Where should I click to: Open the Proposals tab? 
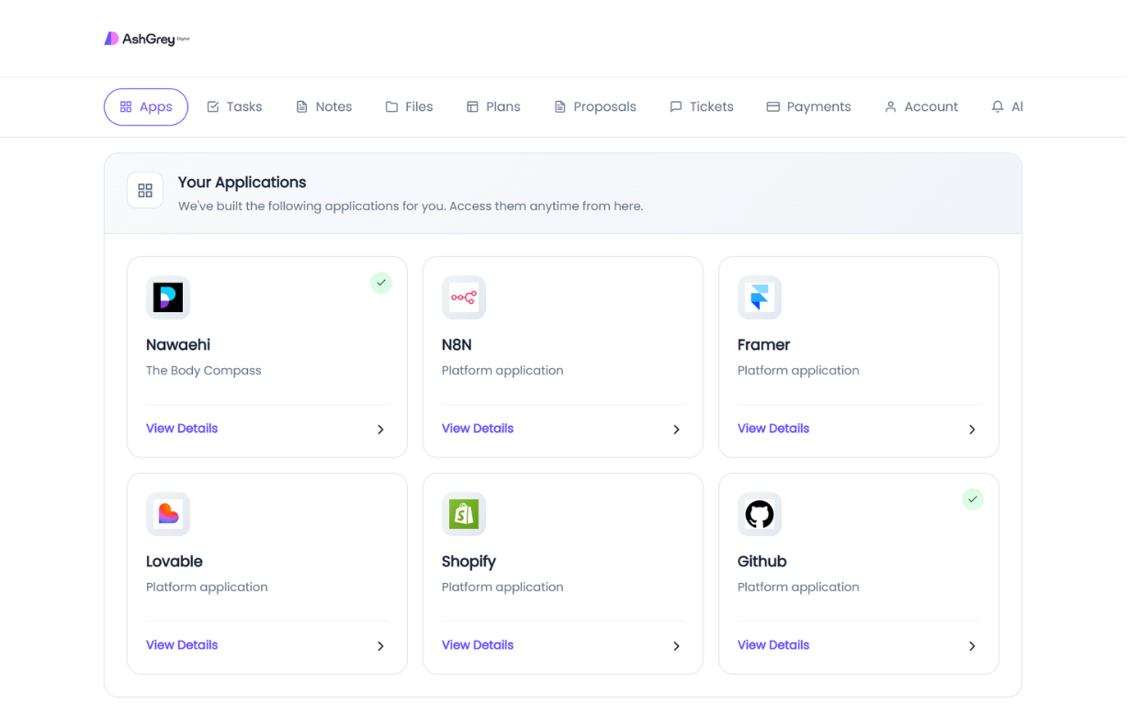pos(594,107)
